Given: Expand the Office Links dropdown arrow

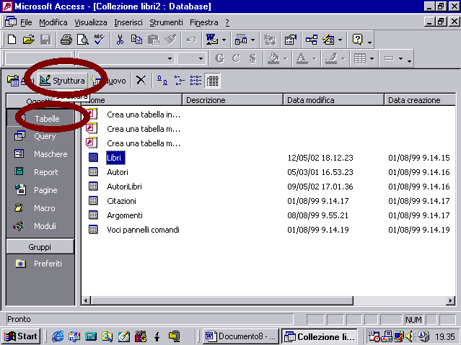Looking at the screenshot, I should pos(224,40).
